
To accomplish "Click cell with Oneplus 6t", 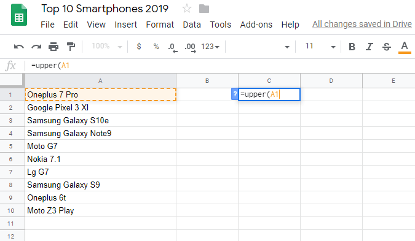I will [x=101, y=197].
